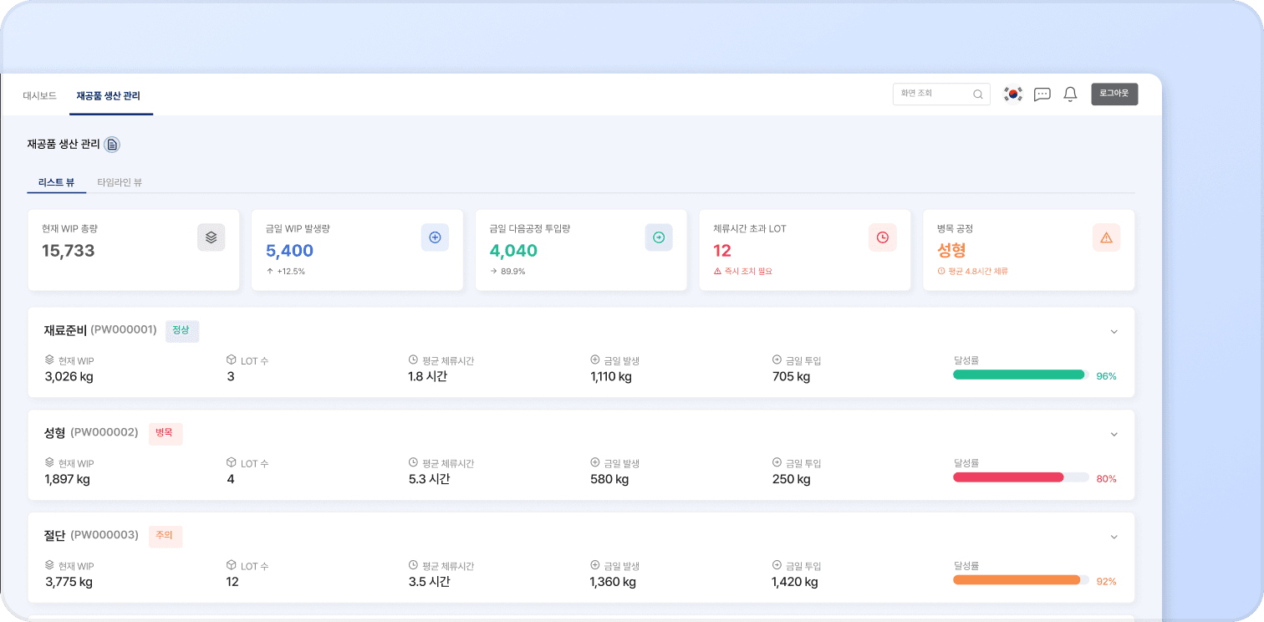Click the 재료준비 (PW000001) title
Image resolution: width=1264 pixels, height=622 pixels.
click(x=100, y=330)
